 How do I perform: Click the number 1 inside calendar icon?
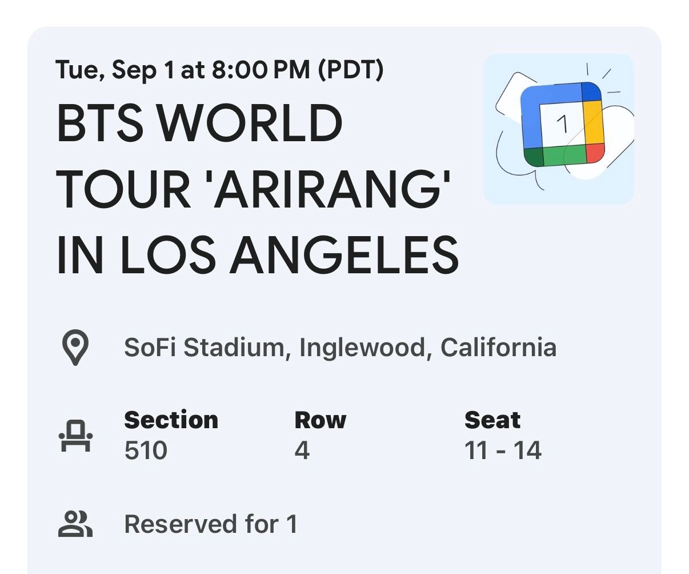click(563, 123)
